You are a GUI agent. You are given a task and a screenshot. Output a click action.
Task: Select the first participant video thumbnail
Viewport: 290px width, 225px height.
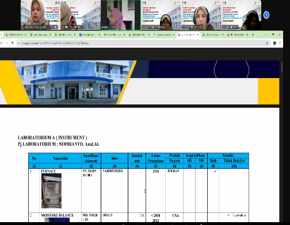pos(40,15)
